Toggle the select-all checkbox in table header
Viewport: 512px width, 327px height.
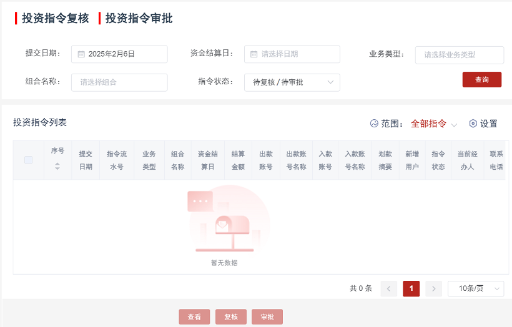(x=28, y=160)
